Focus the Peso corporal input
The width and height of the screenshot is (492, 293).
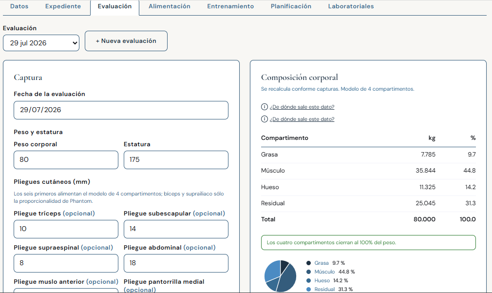pyautogui.click(x=66, y=160)
